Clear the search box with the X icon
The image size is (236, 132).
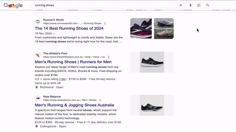point(181,5)
